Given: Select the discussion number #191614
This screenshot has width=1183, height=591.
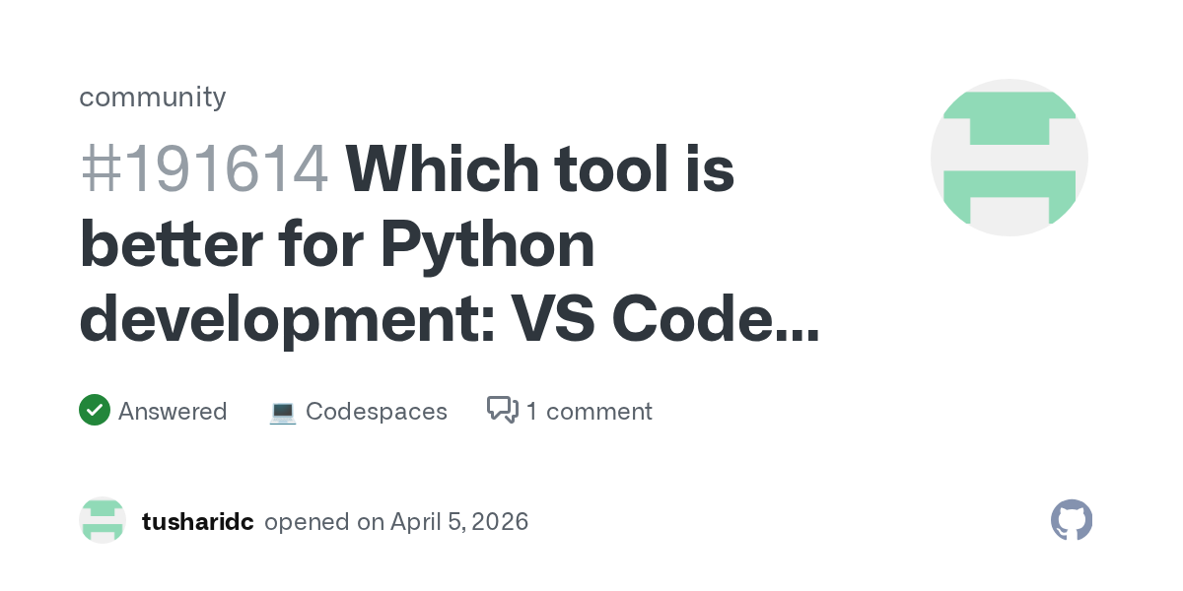Looking at the screenshot, I should coord(203,169).
